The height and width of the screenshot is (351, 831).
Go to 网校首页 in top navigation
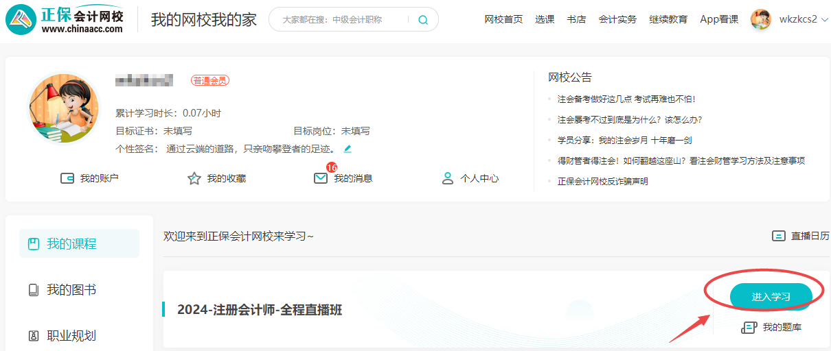[503, 19]
